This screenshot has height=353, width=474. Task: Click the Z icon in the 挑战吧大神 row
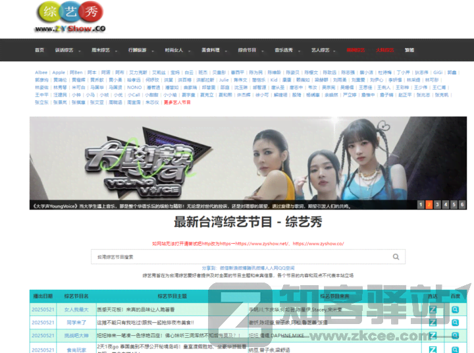tap(433, 335)
